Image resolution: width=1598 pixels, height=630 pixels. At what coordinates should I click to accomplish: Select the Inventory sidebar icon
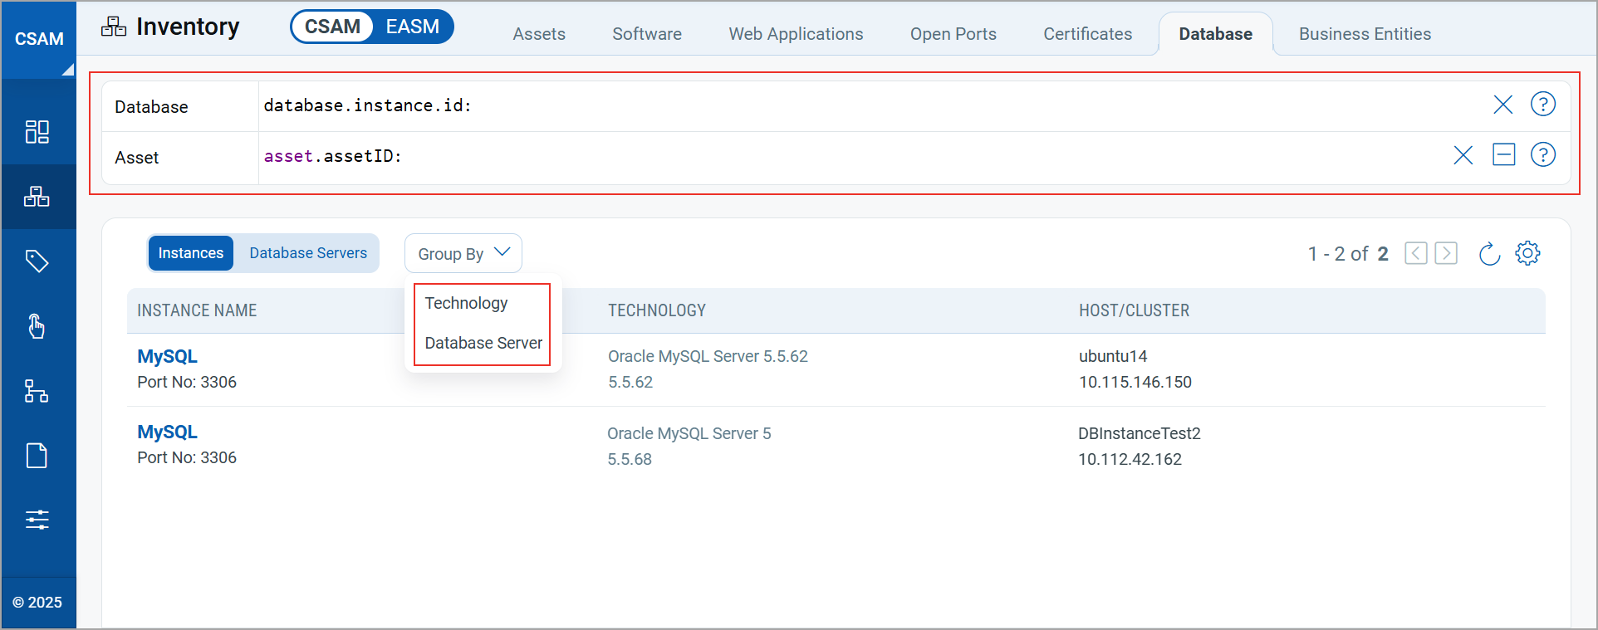(37, 197)
